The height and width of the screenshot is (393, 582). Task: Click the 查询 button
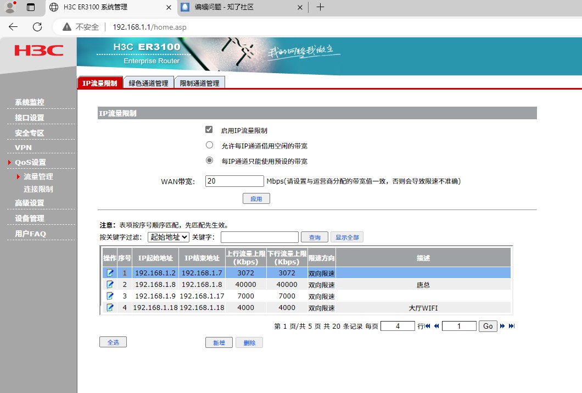tap(315, 237)
